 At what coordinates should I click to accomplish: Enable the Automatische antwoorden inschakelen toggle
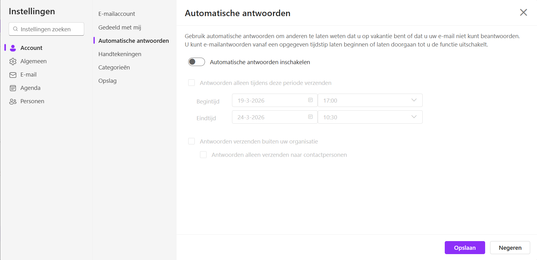point(196,62)
